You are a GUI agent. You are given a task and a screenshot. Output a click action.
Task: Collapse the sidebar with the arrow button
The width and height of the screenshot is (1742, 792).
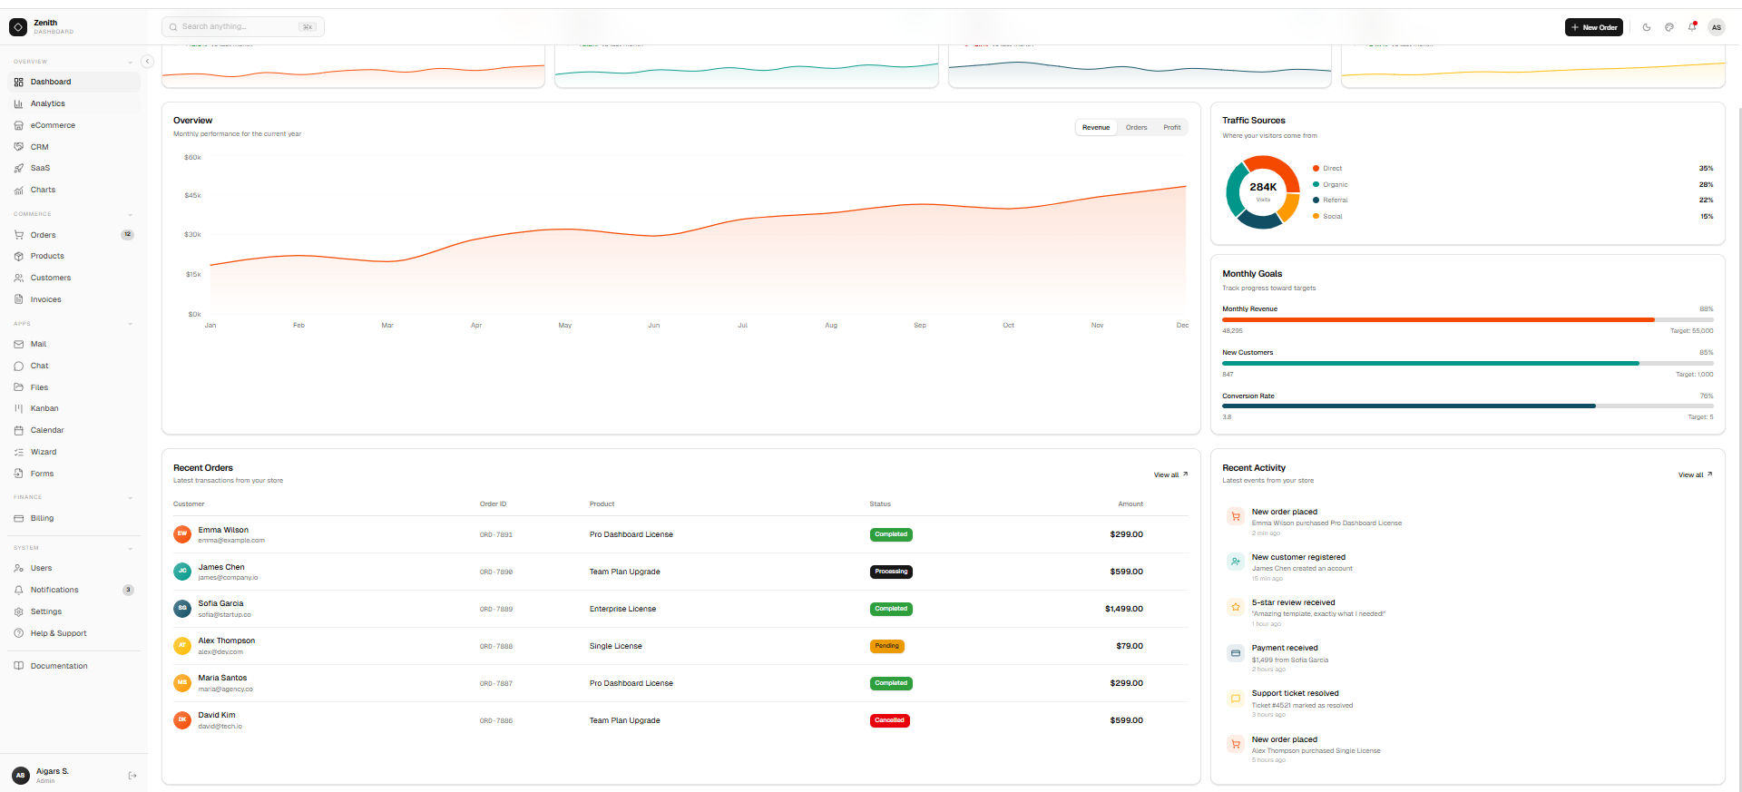(147, 62)
